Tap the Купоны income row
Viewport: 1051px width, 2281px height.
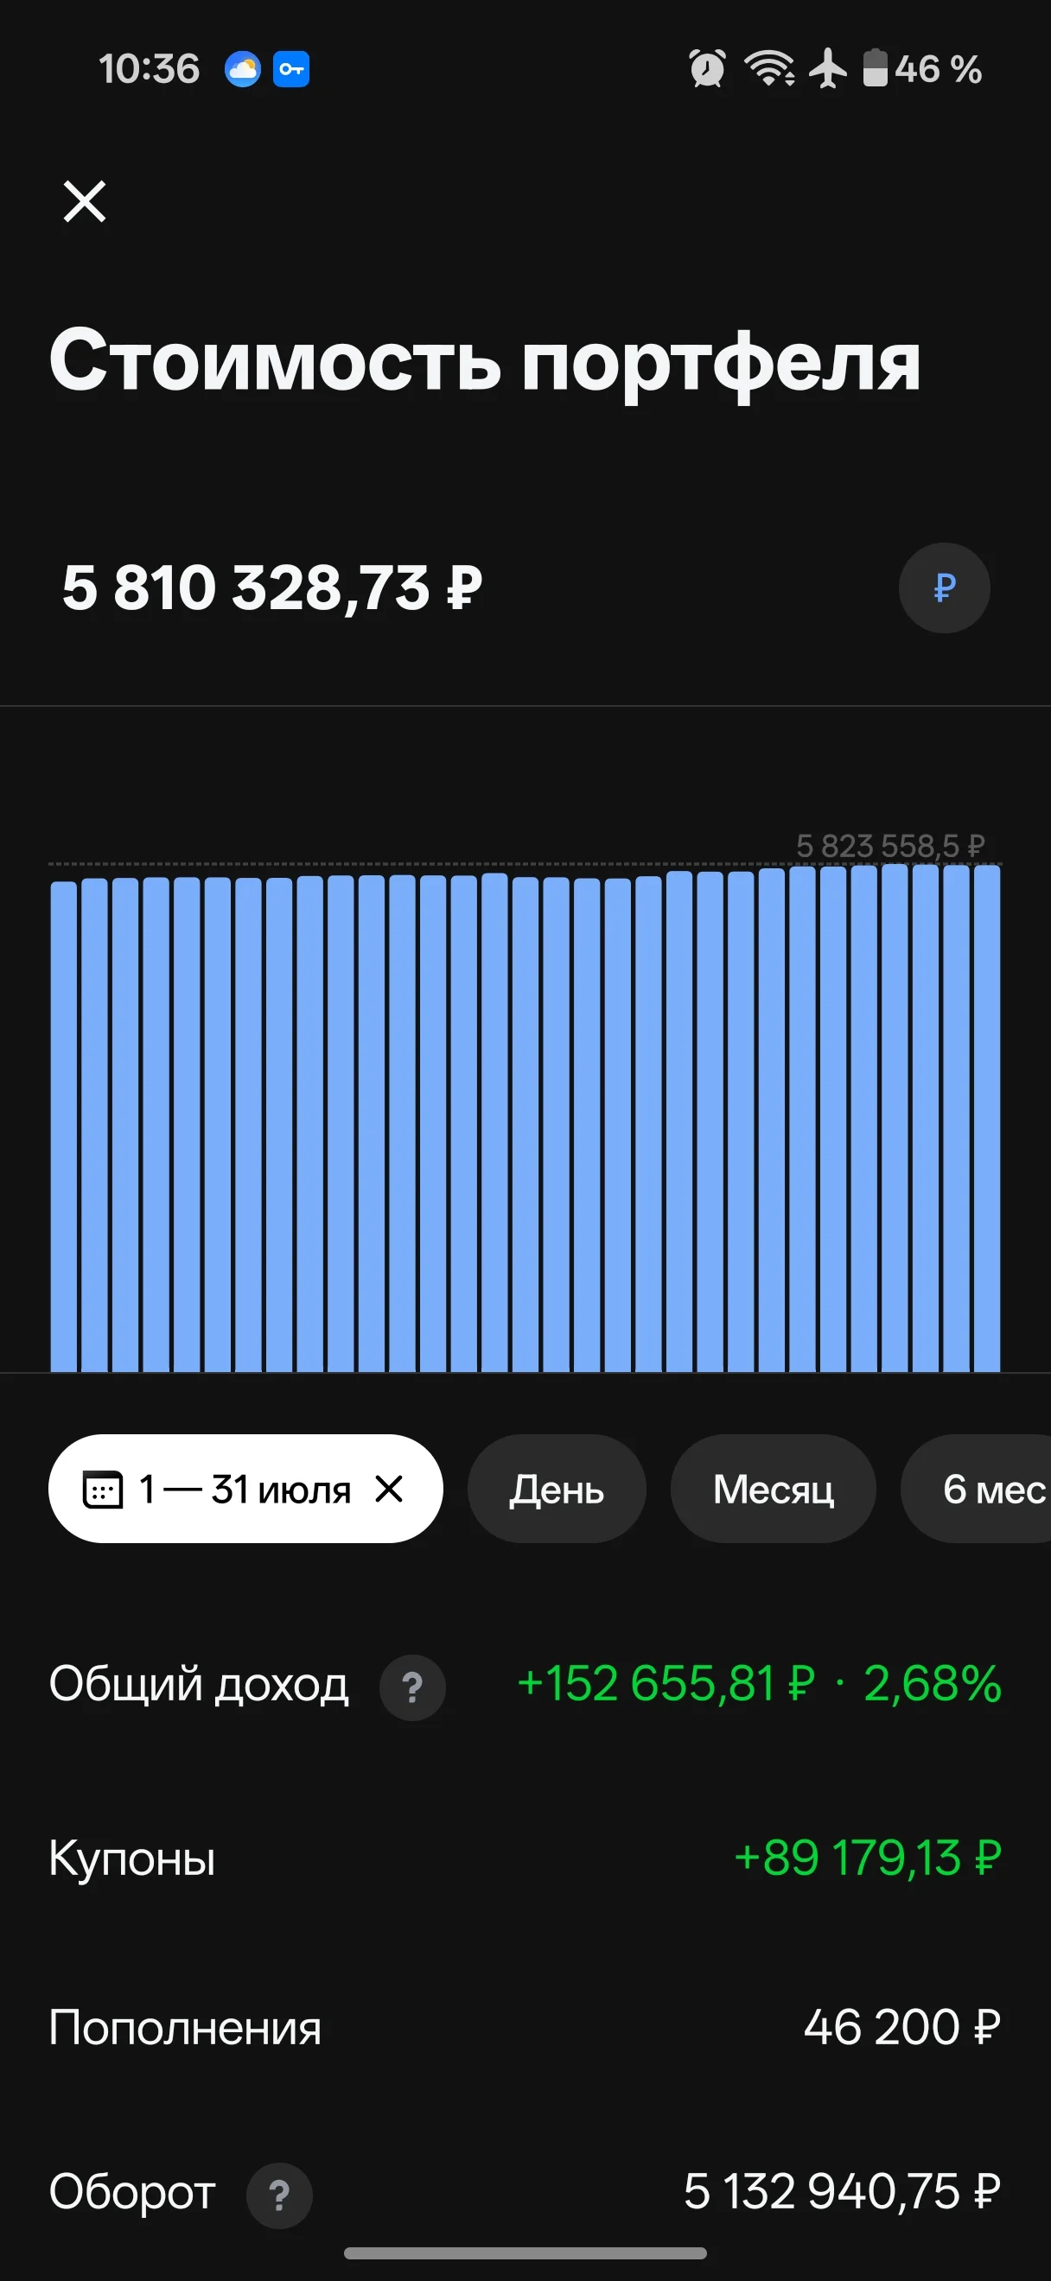coord(525,1858)
